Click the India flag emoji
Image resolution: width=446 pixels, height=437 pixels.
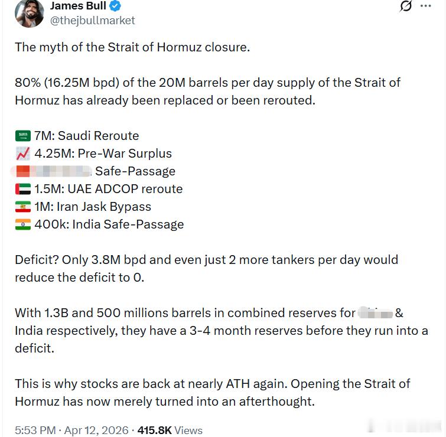coord(22,224)
